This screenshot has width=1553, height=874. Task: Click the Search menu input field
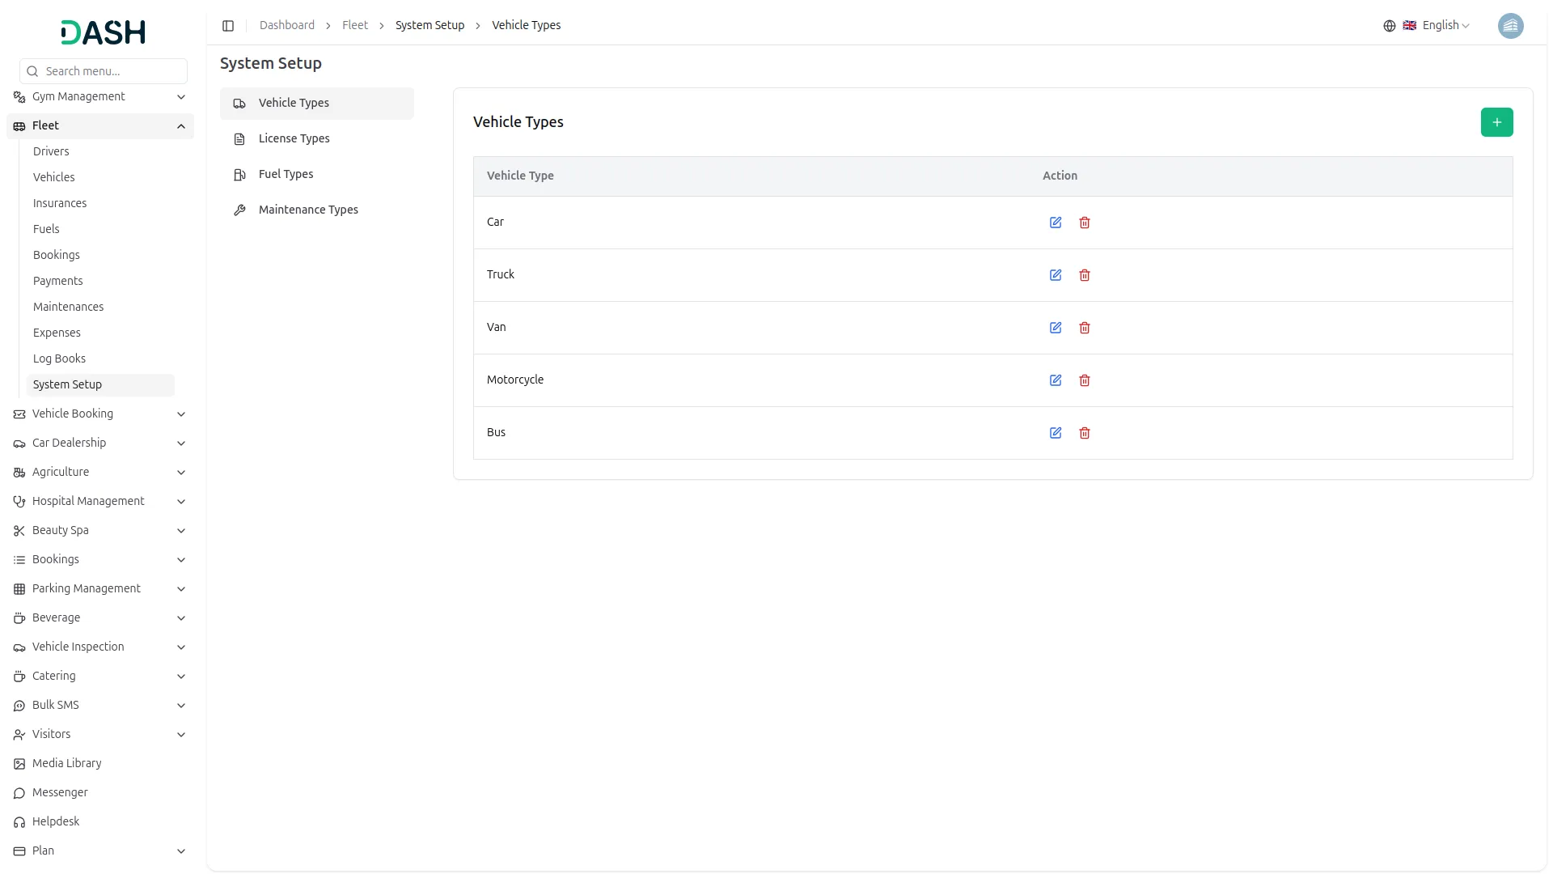pyautogui.click(x=104, y=71)
